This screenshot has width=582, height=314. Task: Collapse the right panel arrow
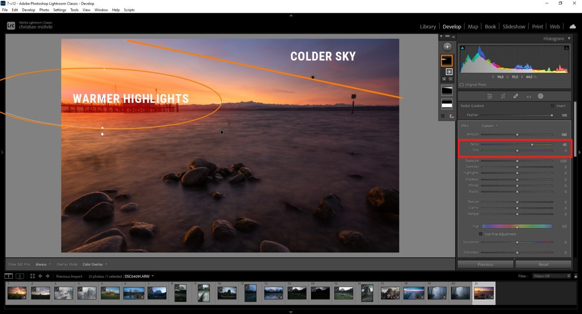[x=580, y=152]
